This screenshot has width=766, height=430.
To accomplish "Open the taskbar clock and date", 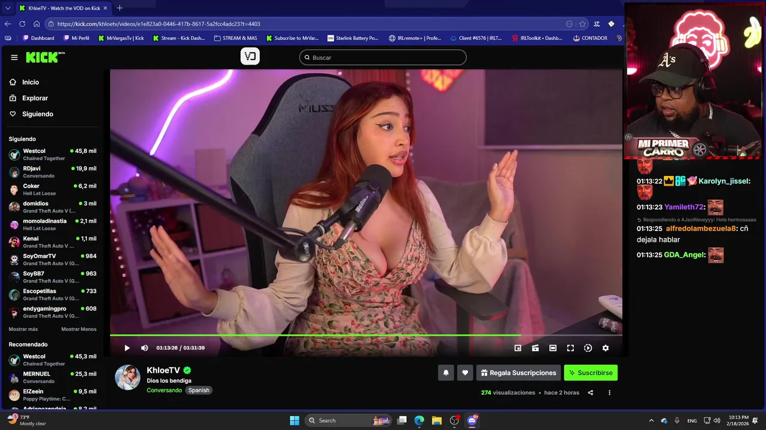I will (x=738, y=420).
